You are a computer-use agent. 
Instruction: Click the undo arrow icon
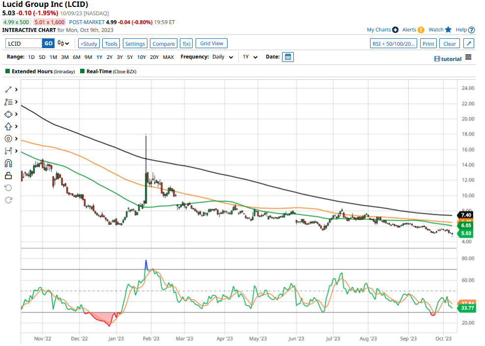coord(8,188)
